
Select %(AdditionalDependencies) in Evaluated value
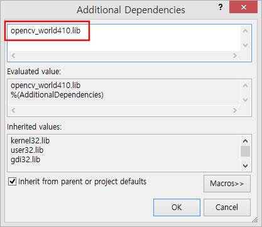point(57,95)
